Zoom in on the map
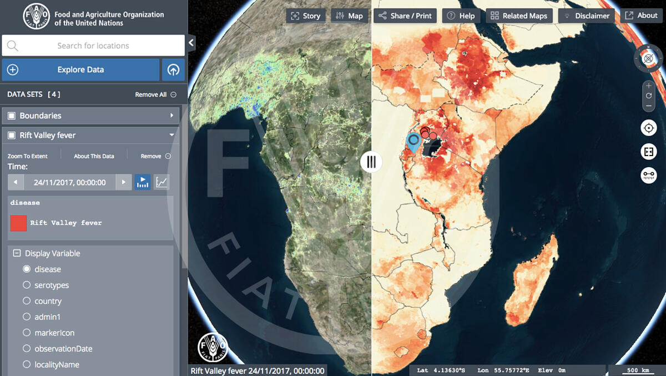 pos(649,86)
